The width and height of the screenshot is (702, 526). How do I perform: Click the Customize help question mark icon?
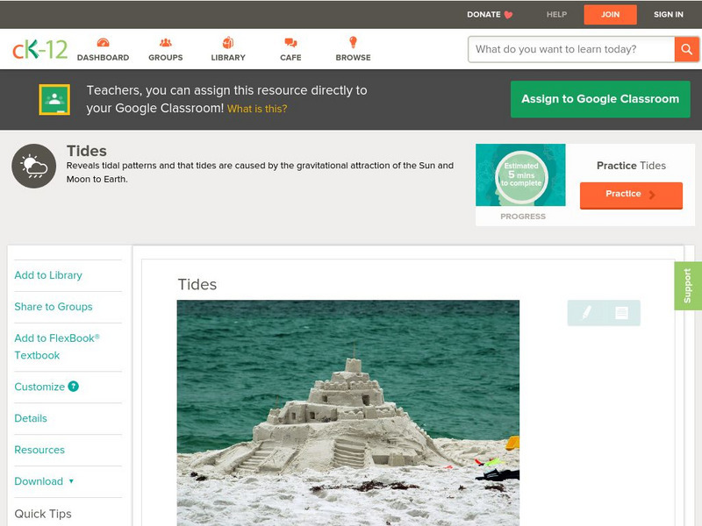[x=74, y=387]
